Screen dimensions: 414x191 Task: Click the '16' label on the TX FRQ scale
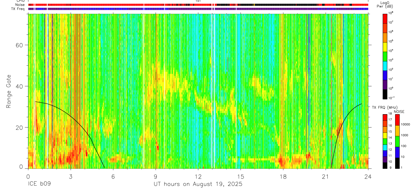coord(390,126)
